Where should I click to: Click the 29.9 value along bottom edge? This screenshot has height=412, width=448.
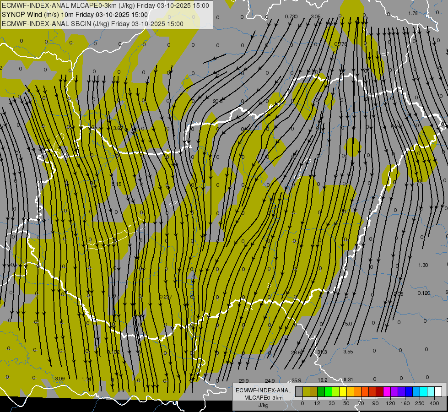click(x=244, y=381)
